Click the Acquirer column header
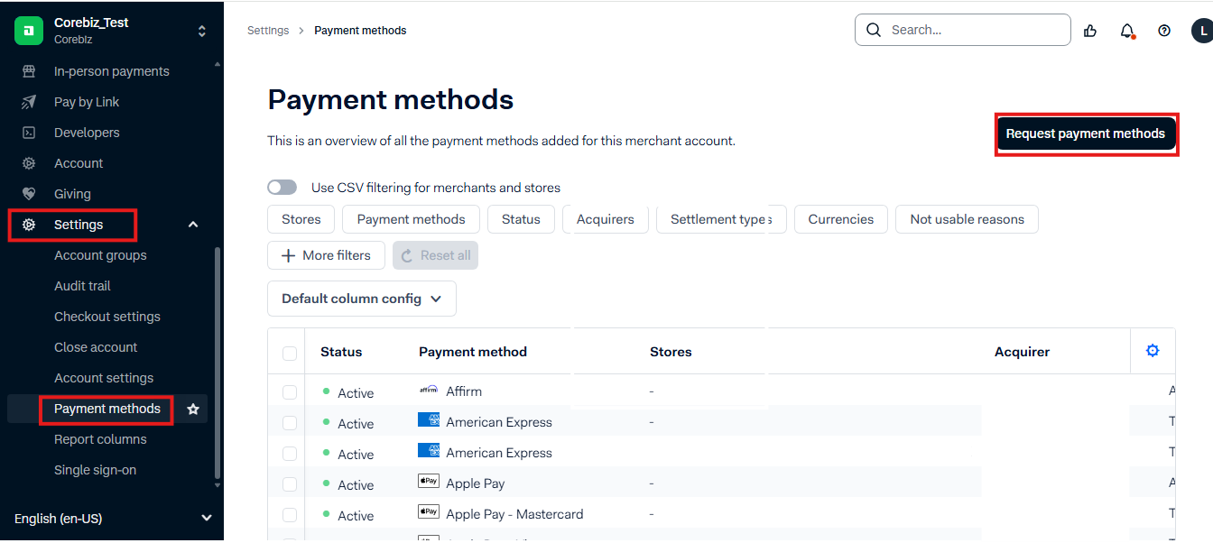Screen dimensions: 1213x543 coord(1022,352)
